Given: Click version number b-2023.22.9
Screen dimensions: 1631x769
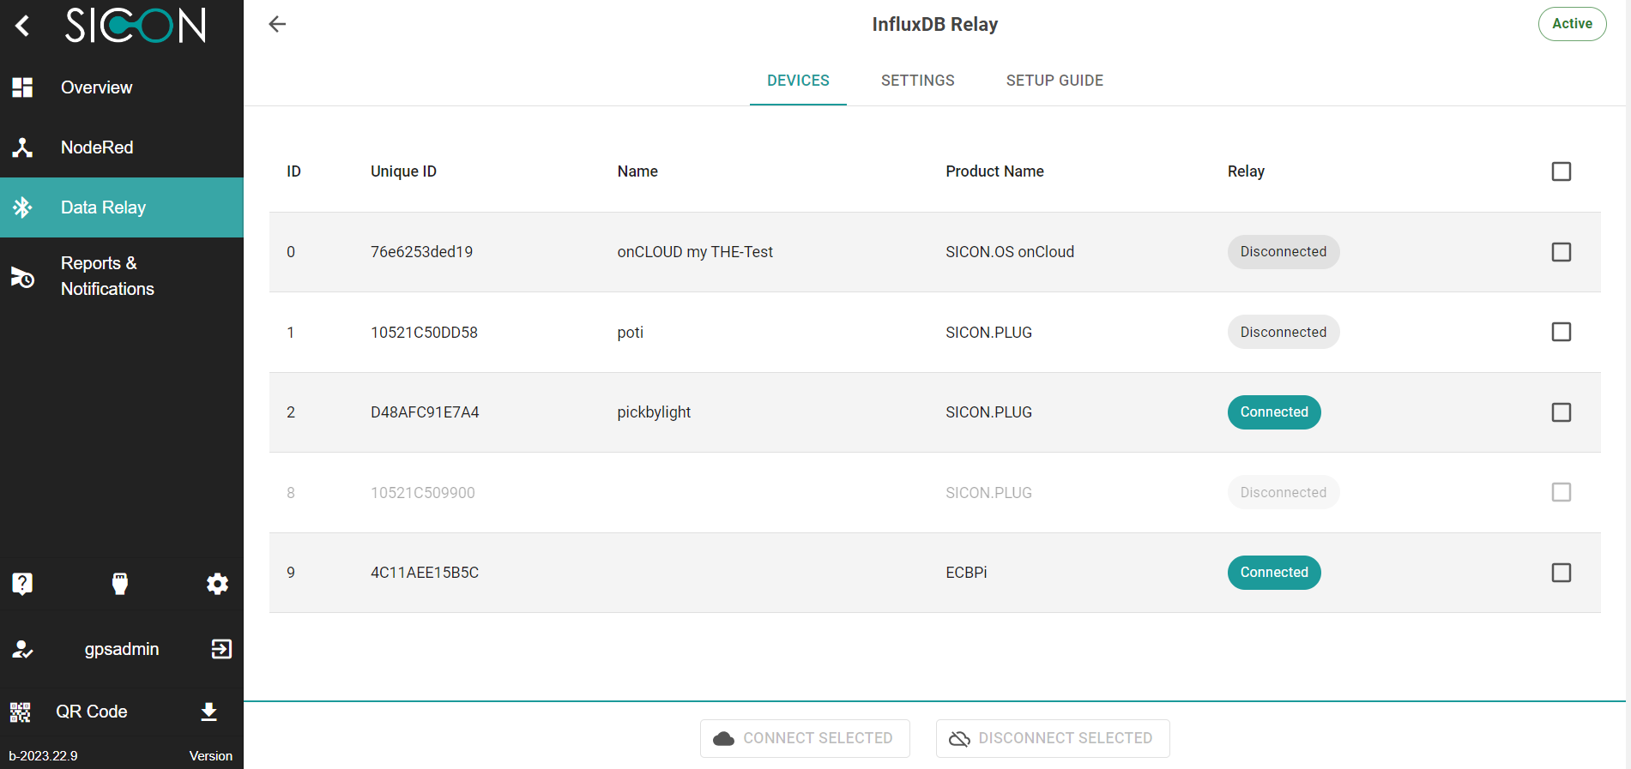Looking at the screenshot, I should pos(43,756).
